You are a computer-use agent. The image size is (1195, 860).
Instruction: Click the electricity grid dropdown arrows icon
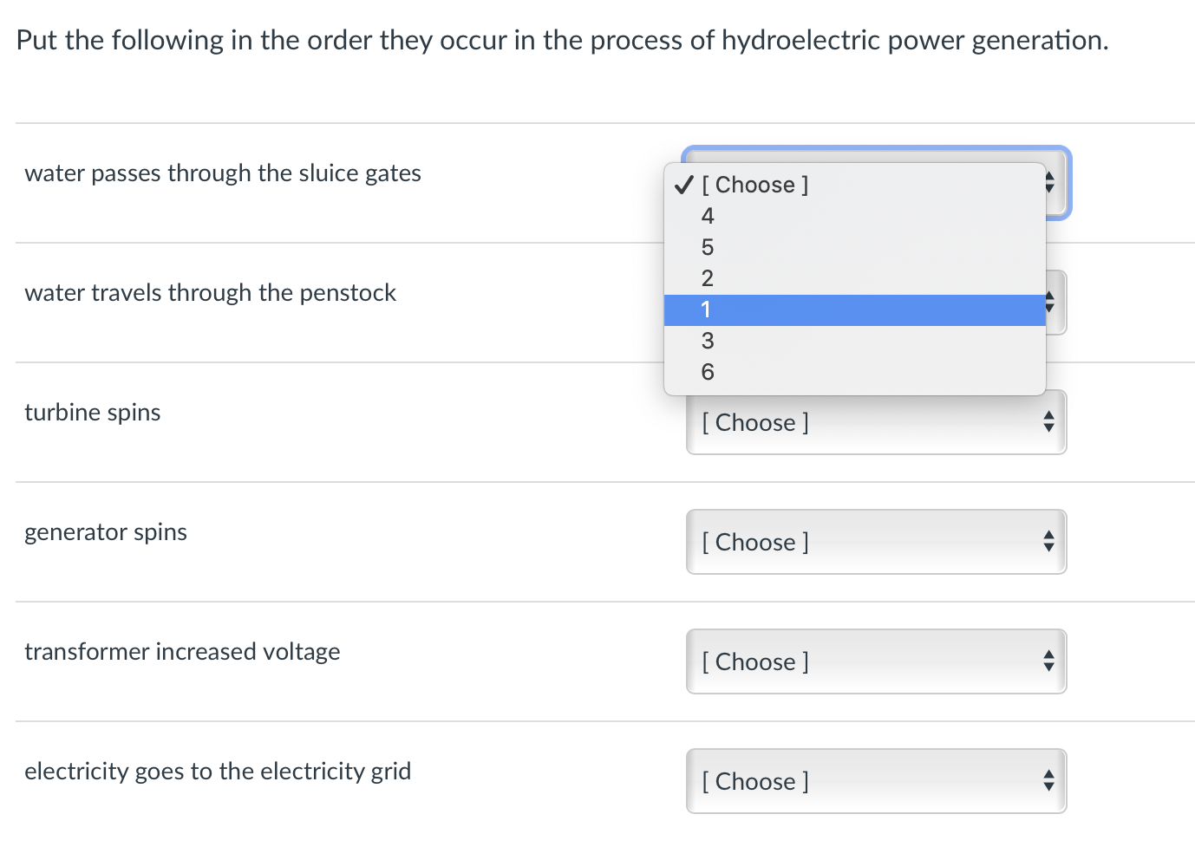pos(1048,781)
